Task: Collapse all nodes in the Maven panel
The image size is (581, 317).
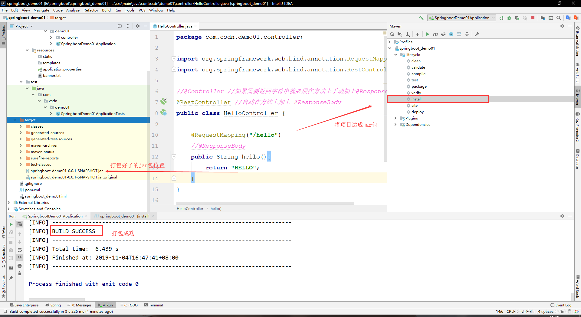Action: click(x=467, y=34)
